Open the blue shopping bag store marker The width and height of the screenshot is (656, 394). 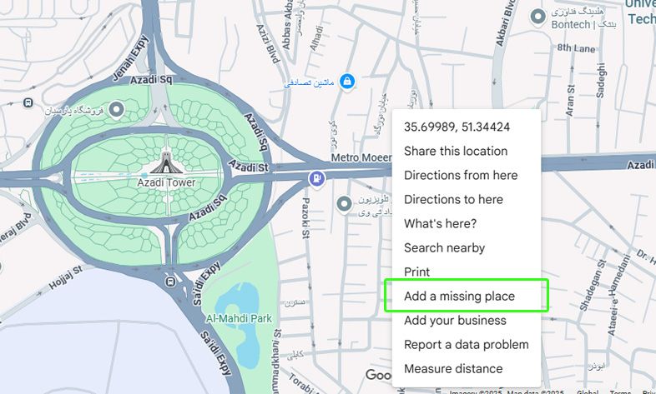point(347,82)
